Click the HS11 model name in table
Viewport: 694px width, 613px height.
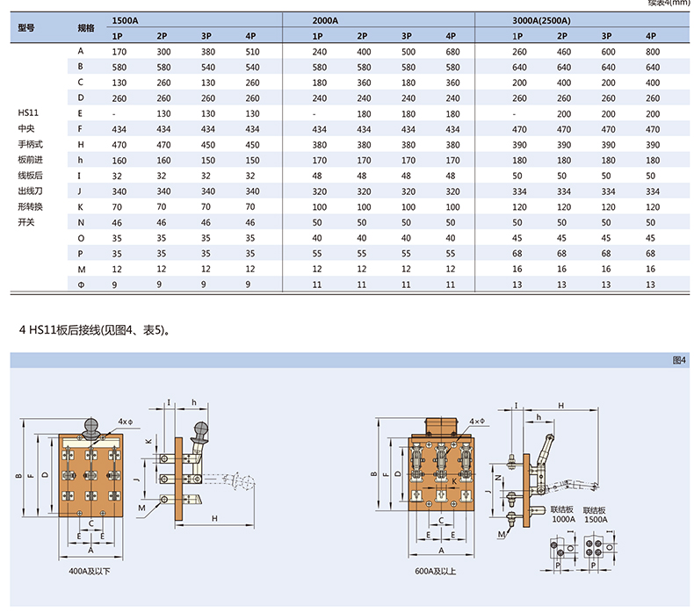pyautogui.click(x=28, y=112)
